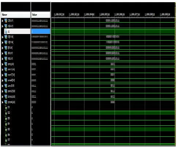Click the waveform value label of Y[0:14]

pos(113,59)
